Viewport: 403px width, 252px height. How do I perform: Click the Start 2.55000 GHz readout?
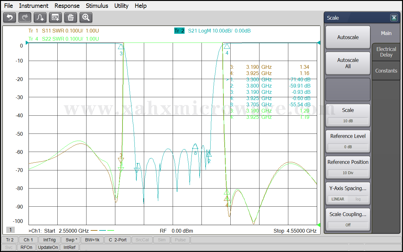[x=66, y=231]
